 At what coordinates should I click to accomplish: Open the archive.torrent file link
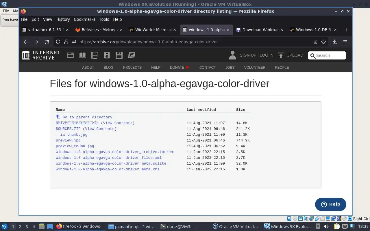(115, 152)
